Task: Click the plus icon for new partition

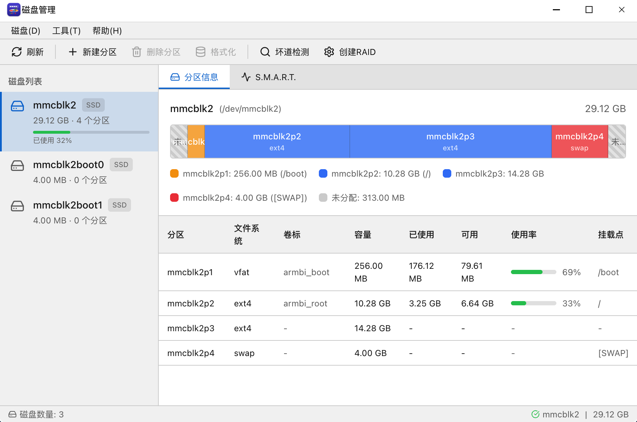Action: (x=72, y=52)
